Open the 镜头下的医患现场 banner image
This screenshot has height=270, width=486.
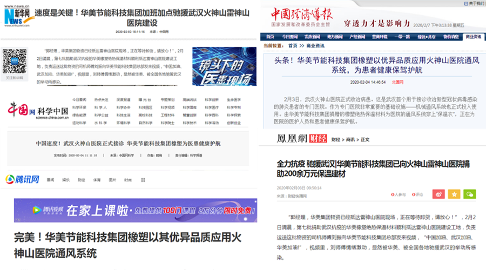224,66
